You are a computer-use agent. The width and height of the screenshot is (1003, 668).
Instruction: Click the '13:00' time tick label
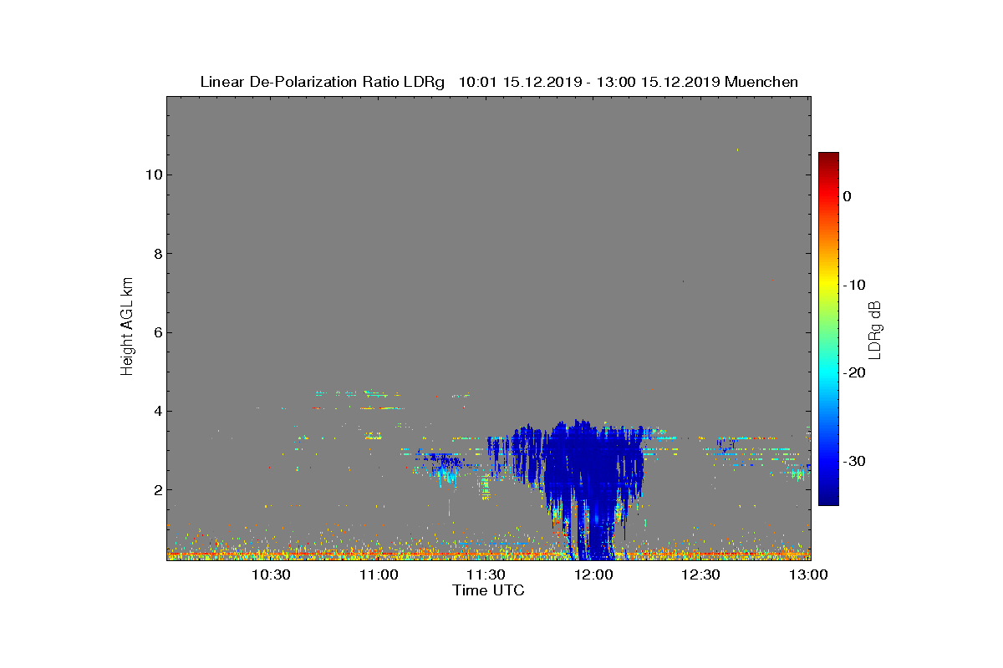click(x=808, y=574)
